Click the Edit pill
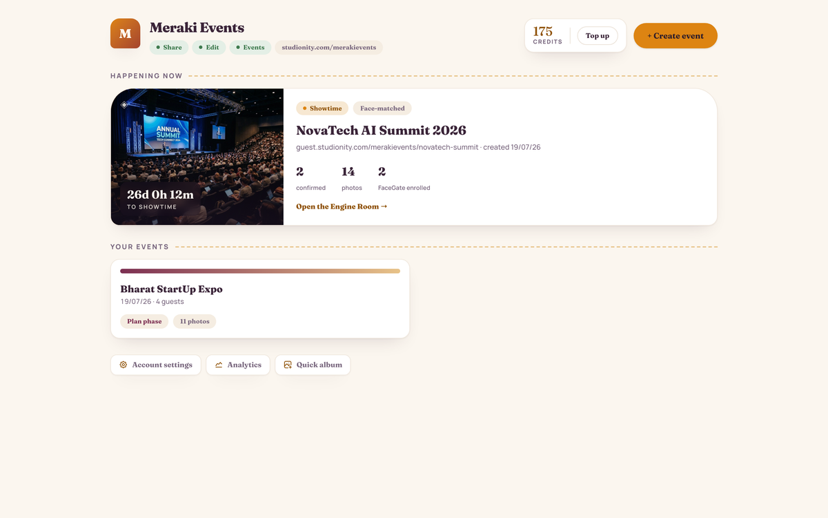The width and height of the screenshot is (828, 518). (209, 48)
